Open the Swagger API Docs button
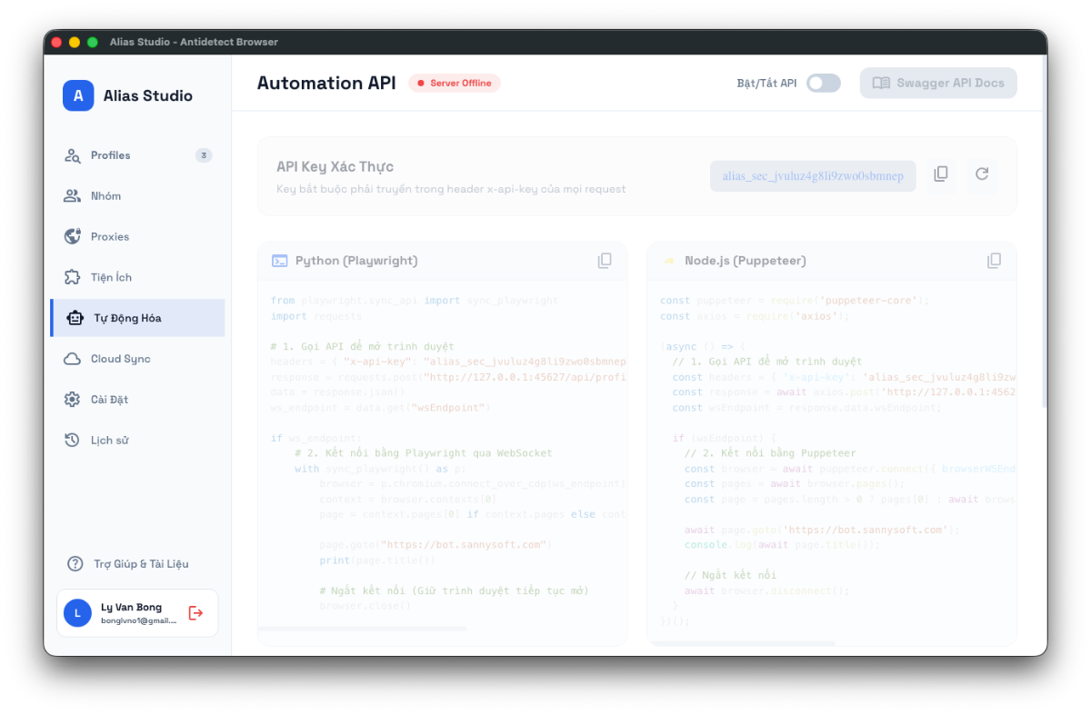 938,83
